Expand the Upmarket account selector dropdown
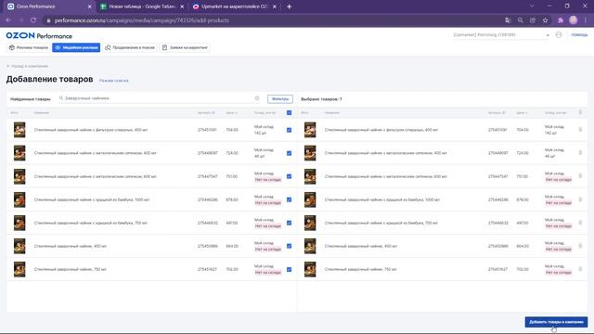Viewport: 594px width, 334px height. click(501, 35)
